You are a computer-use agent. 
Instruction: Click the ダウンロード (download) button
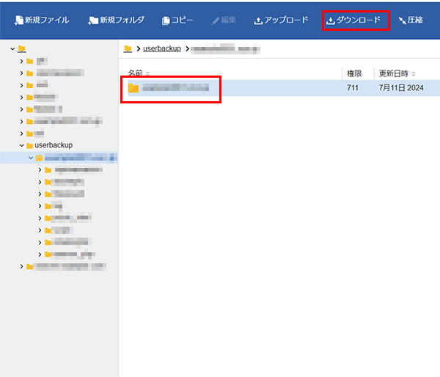354,20
